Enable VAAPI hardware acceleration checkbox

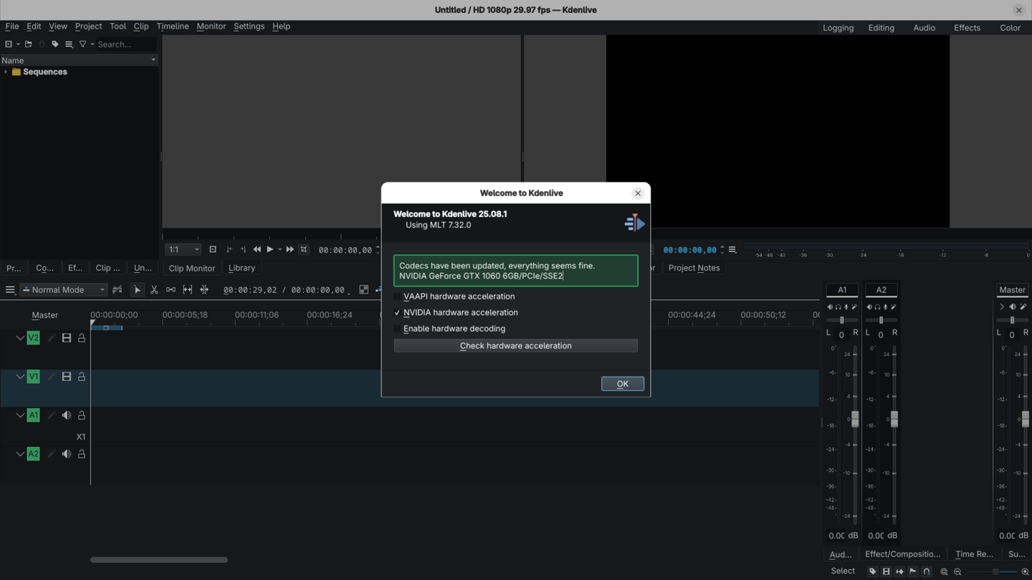point(398,296)
